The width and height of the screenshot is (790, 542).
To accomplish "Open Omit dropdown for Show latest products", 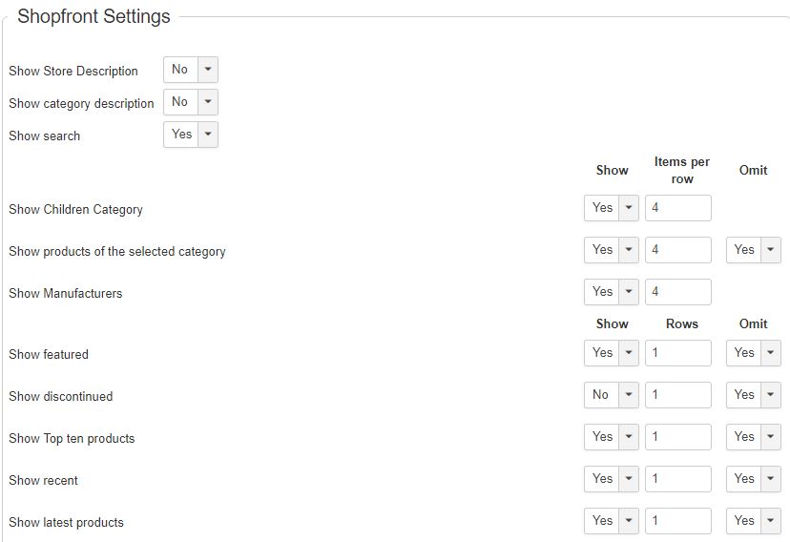I will coord(753,521).
